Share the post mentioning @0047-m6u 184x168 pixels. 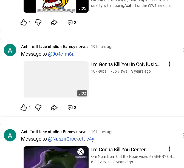[54, 107]
